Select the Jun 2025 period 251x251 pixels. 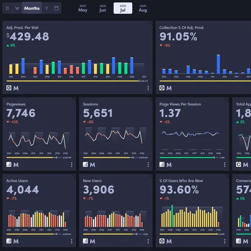[x=102, y=8]
